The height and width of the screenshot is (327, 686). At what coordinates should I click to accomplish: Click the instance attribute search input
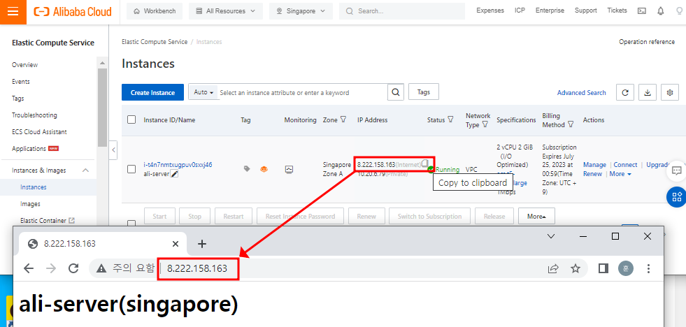(x=303, y=93)
